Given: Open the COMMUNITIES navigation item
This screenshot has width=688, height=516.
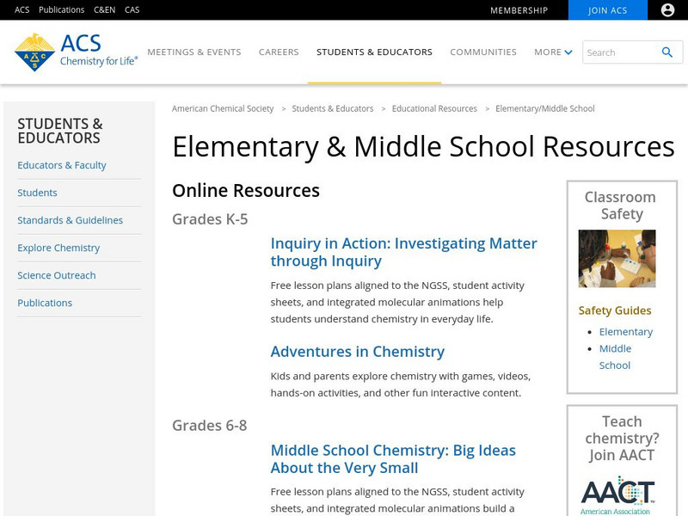Looking at the screenshot, I should pyautogui.click(x=482, y=52).
